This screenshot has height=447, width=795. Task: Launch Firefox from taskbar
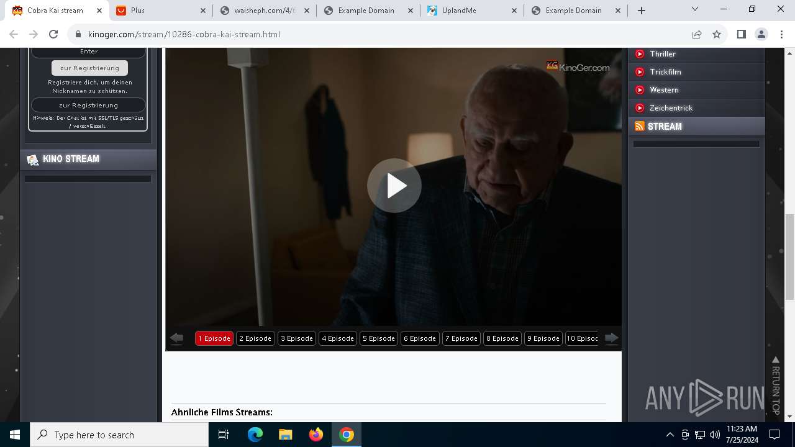[316, 435]
